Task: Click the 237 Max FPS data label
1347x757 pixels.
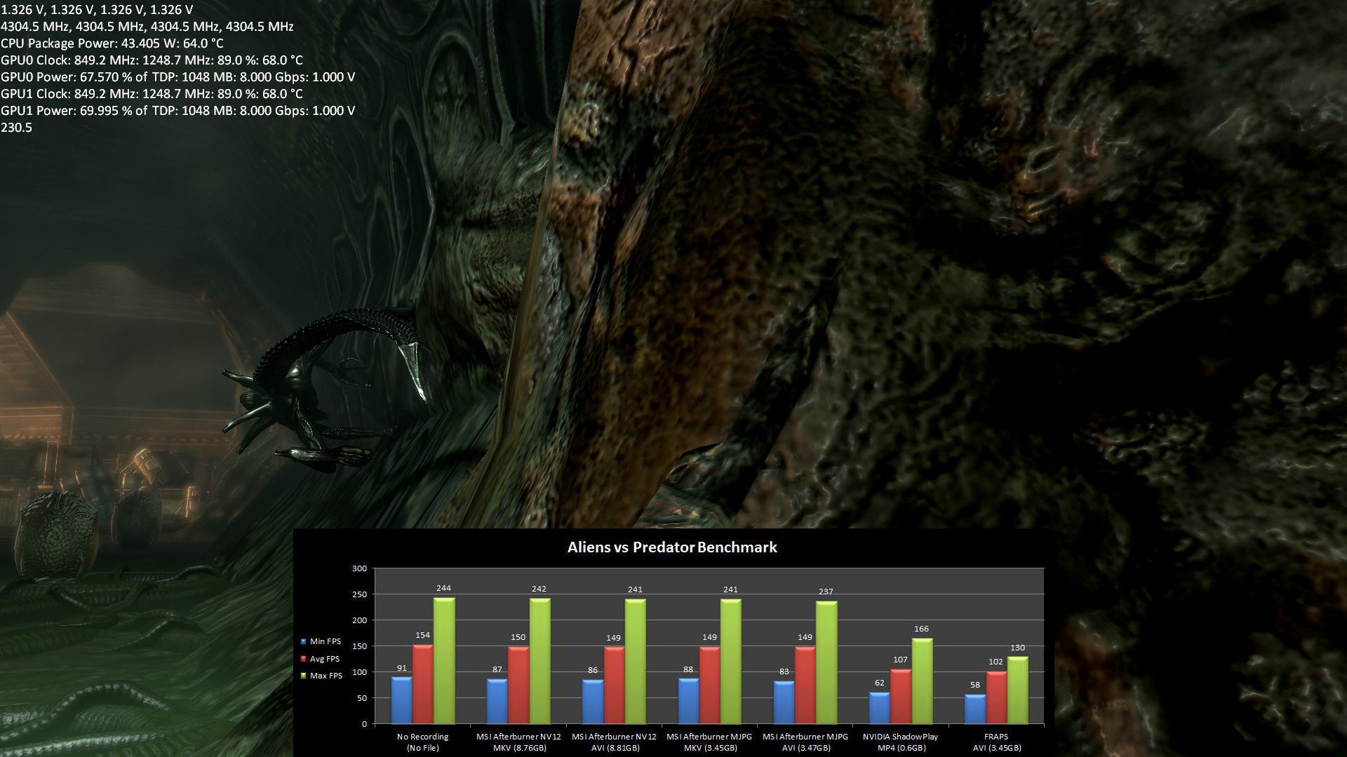Action: (x=826, y=592)
